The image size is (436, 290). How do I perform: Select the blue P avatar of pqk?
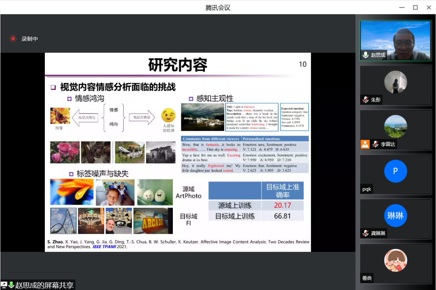396,171
